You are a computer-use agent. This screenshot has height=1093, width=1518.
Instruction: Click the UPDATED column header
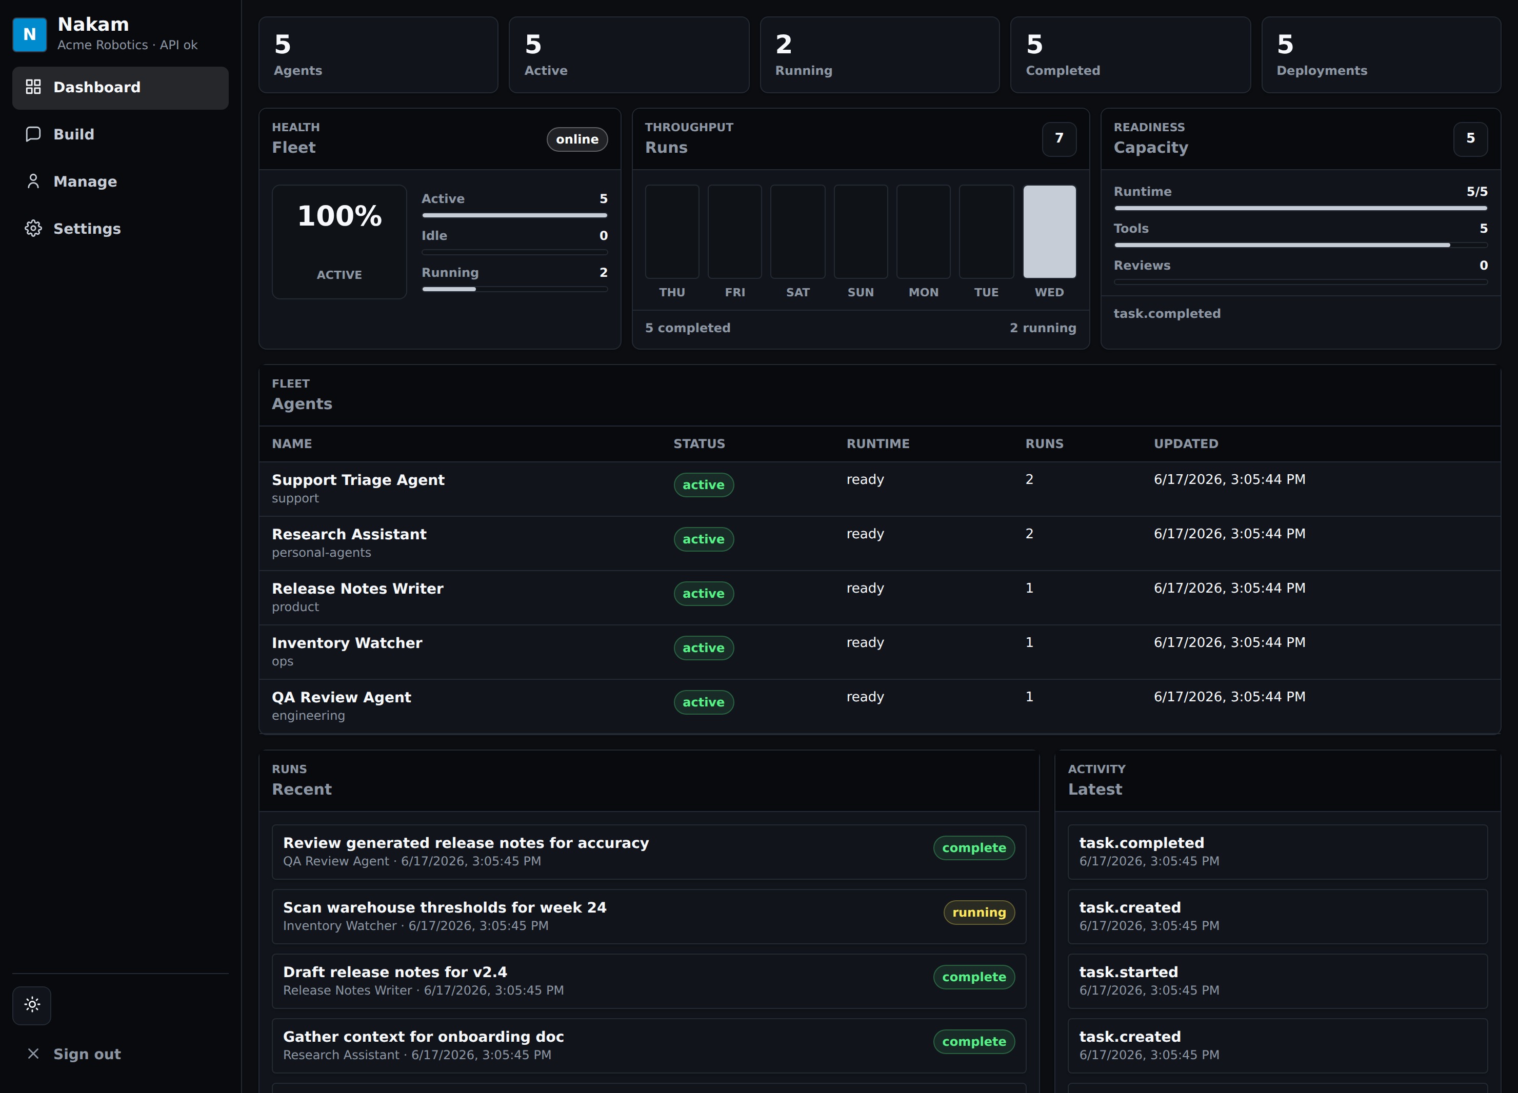click(x=1186, y=443)
